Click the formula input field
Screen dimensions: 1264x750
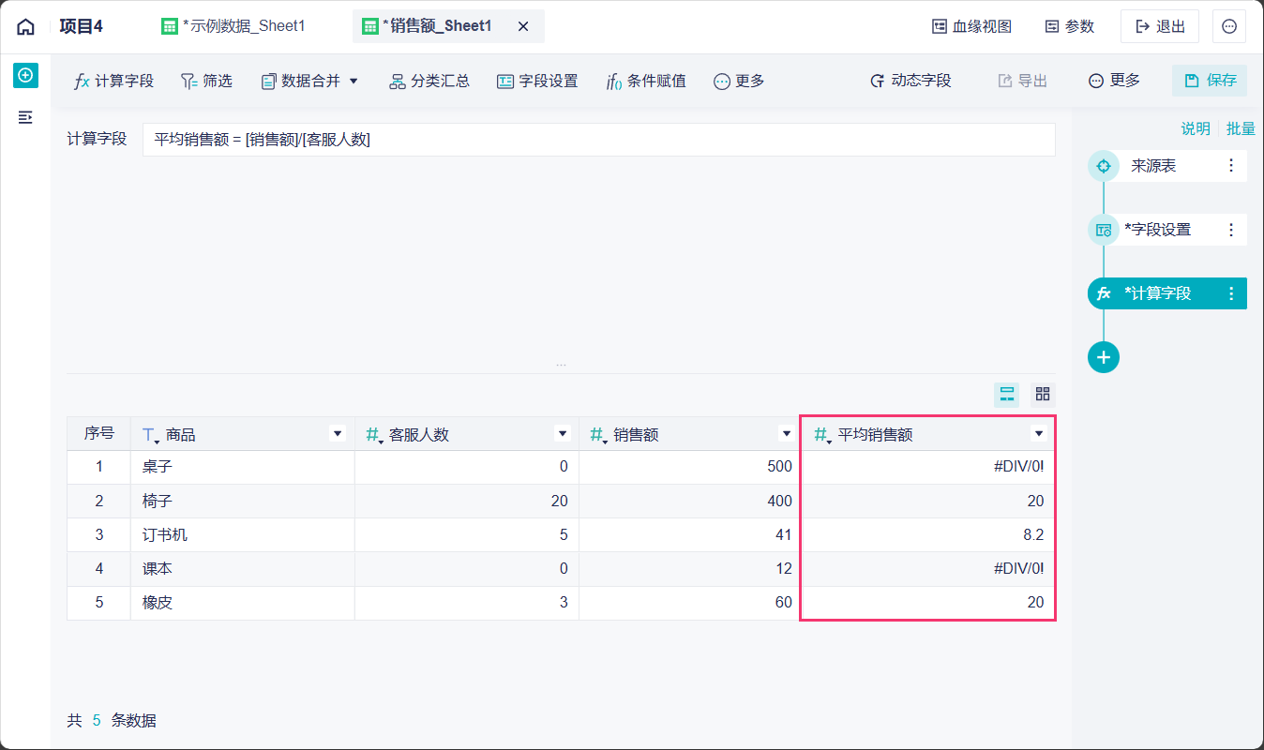point(598,139)
